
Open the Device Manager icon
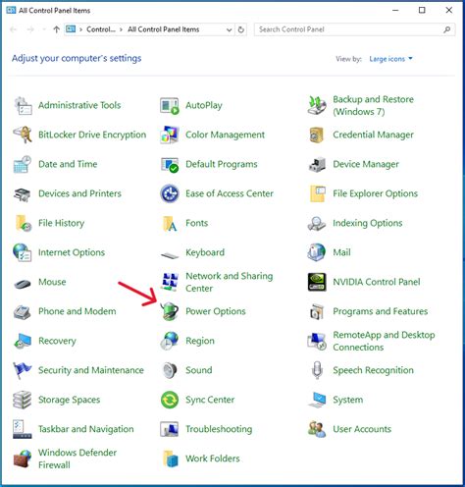click(x=317, y=164)
